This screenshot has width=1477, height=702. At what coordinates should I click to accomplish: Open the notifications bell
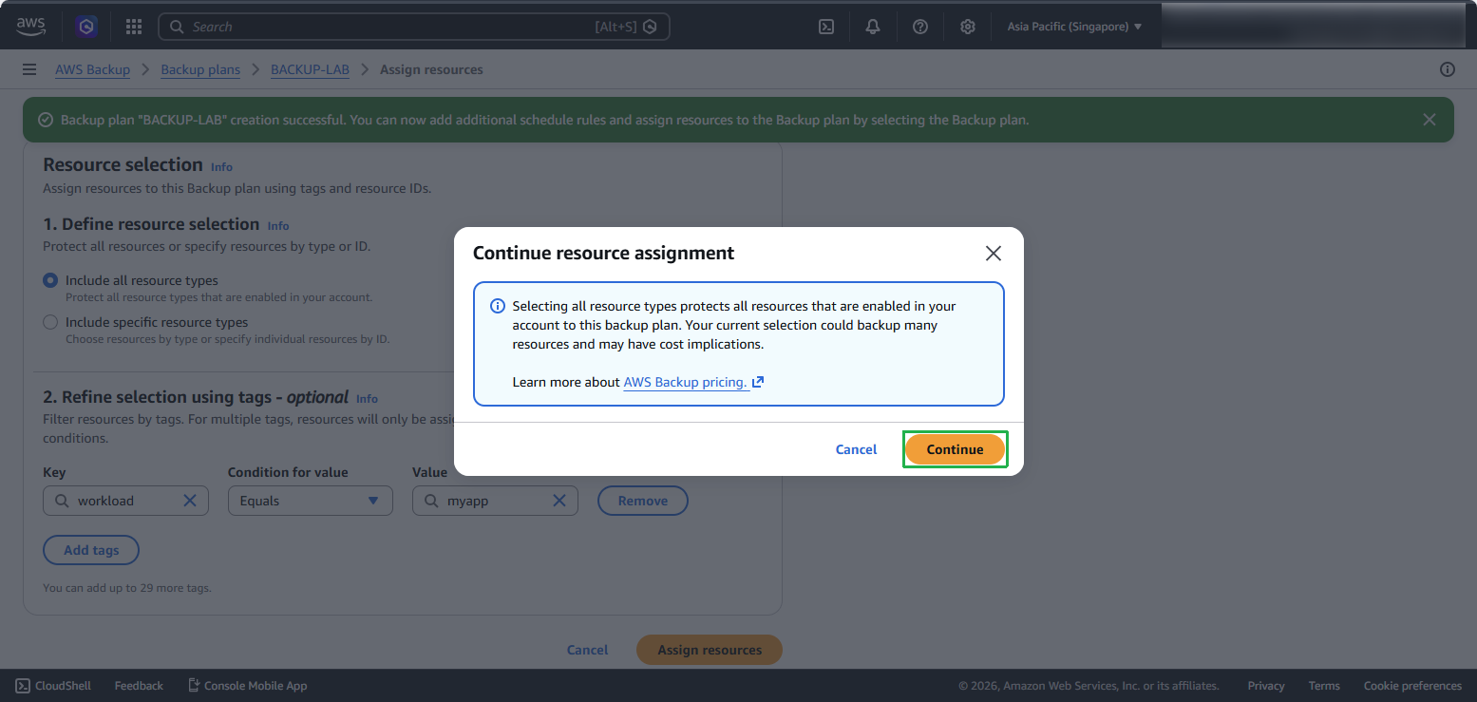click(873, 27)
